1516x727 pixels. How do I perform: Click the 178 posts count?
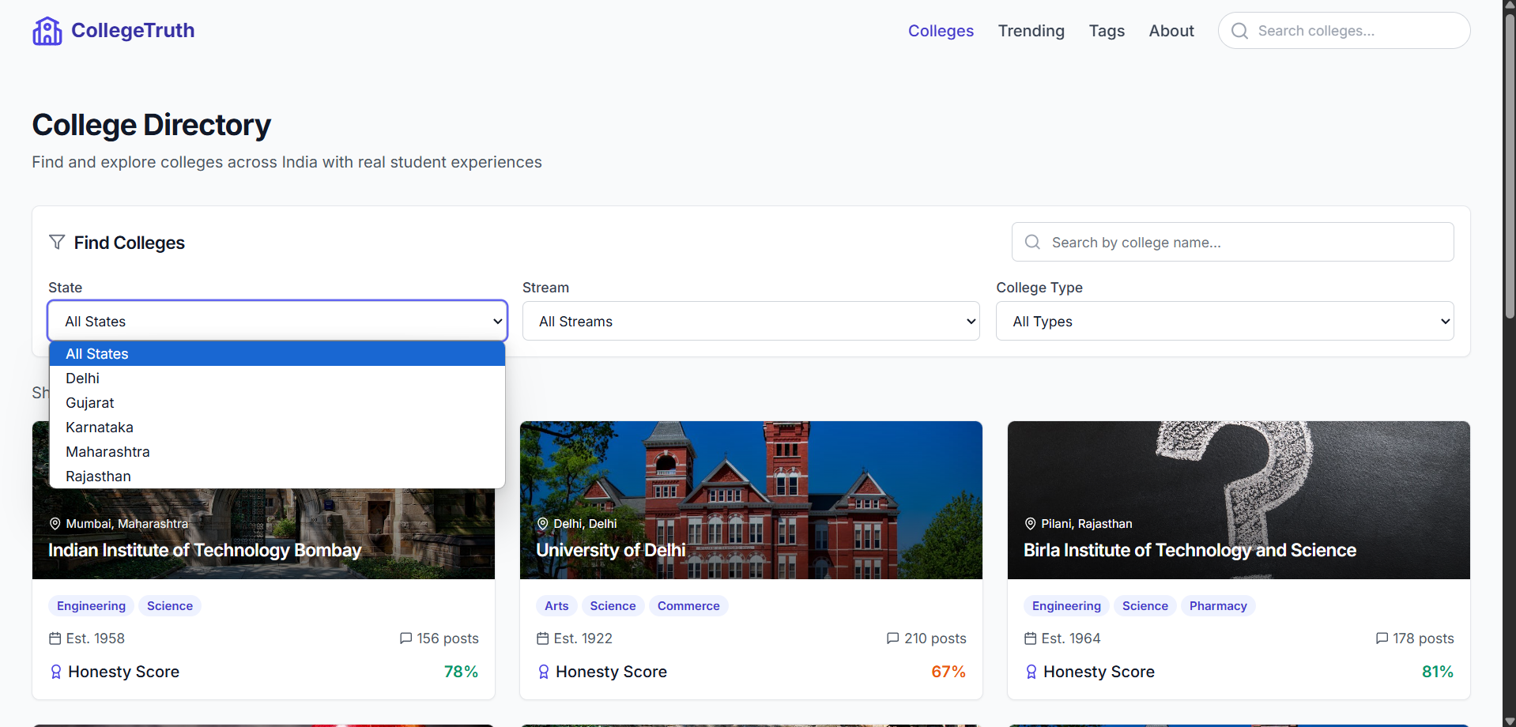point(1424,638)
